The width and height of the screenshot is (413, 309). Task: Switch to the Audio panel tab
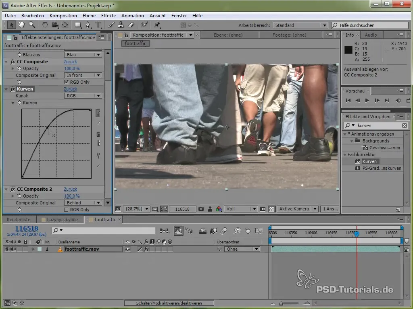[371, 35]
